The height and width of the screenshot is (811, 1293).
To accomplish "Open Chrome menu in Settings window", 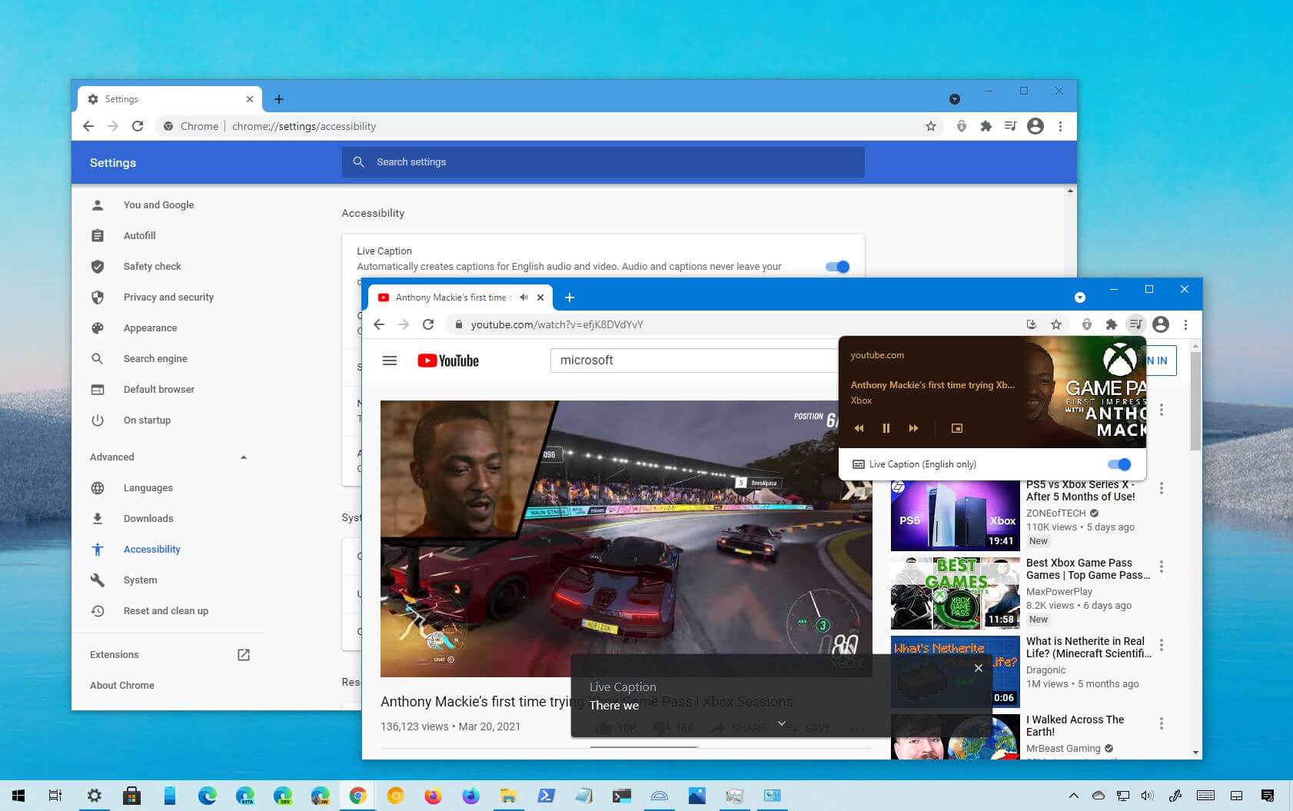I will [1060, 126].
